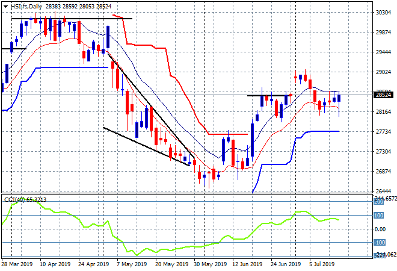Click the 29024 price axis label

click(383, 72)
